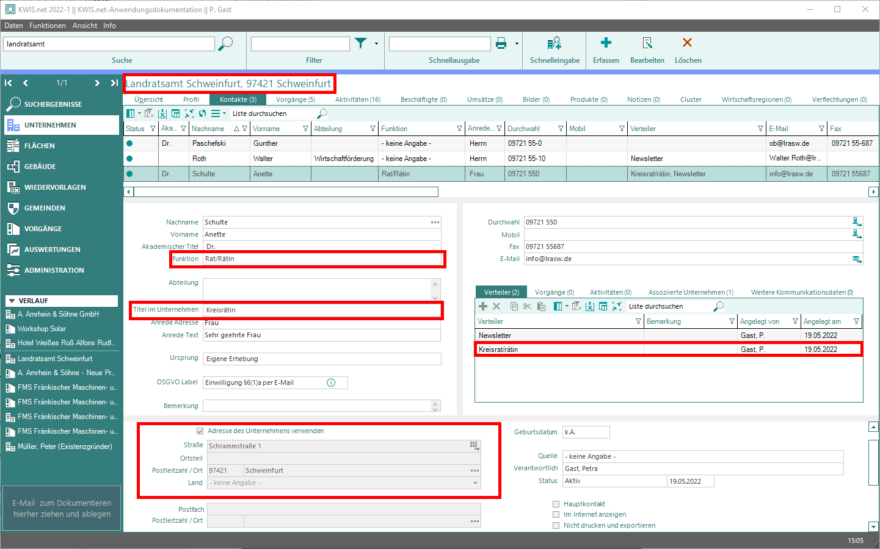Click fit-to-screen icon in contacts toolbar
This screenshot has width=880, height=549.
(x=189, y=113)
